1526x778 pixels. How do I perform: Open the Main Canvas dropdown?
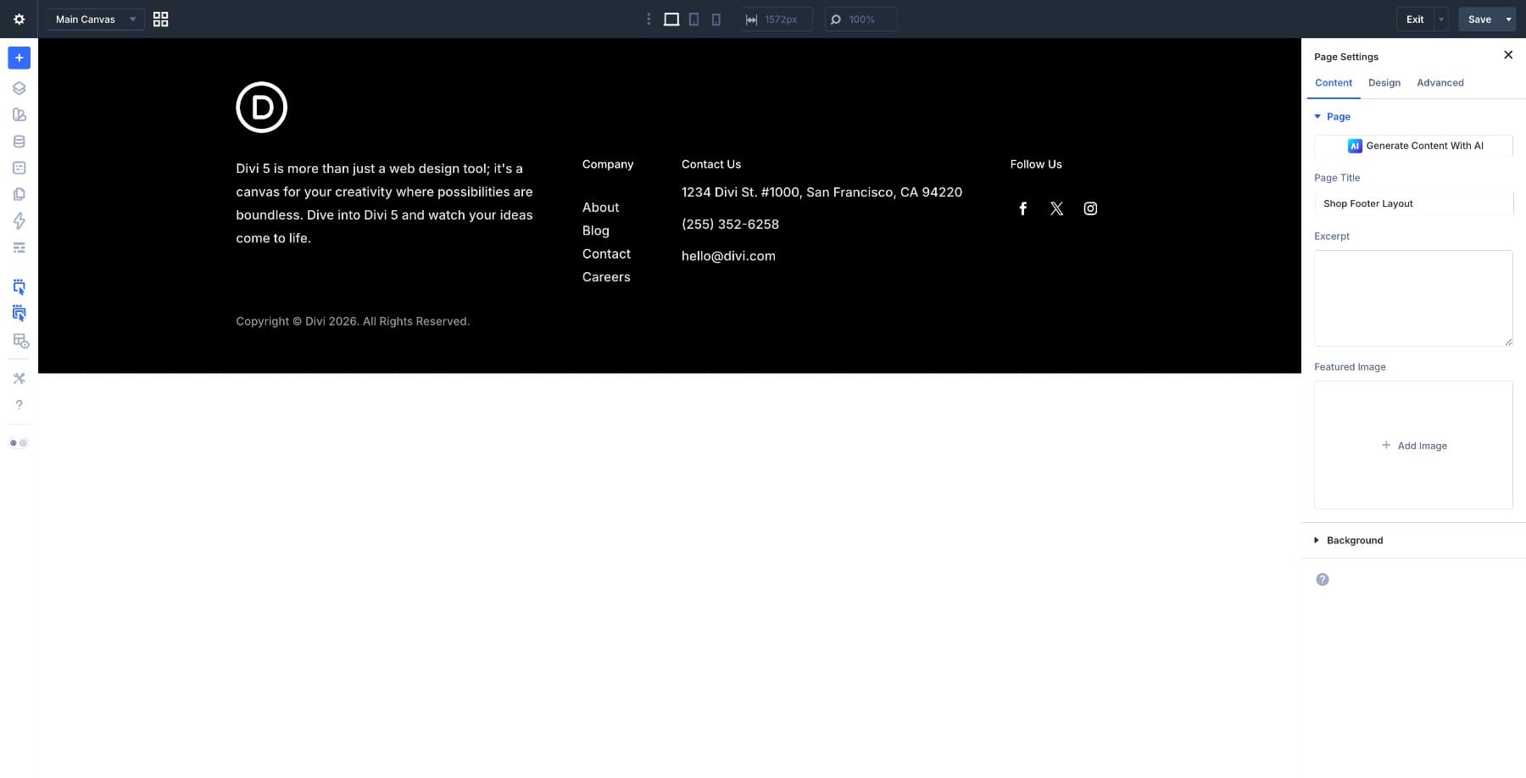(95, 19)
